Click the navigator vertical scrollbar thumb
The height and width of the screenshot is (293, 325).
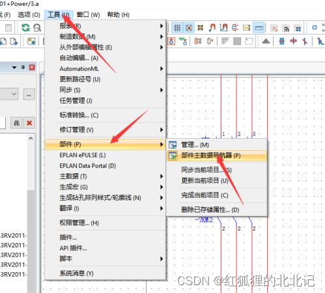[x=31, y=241]
